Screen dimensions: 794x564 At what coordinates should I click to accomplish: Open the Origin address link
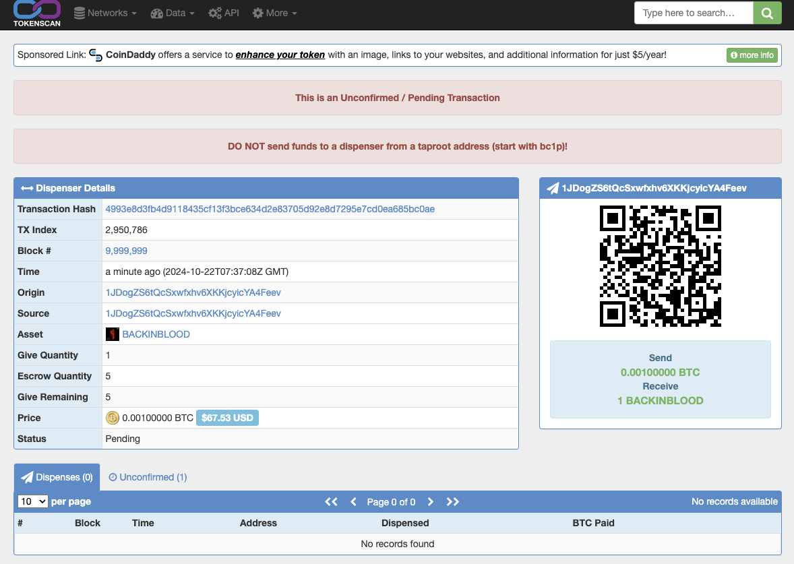click(193, 292)
